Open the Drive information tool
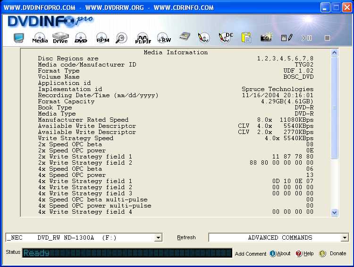354x267 pixels. pos(60,38)
